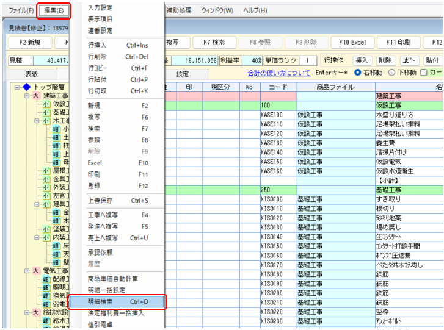Click the 細 icon beside 照明工事
Screen dimensions: 444x330
[x=46, y=287]
